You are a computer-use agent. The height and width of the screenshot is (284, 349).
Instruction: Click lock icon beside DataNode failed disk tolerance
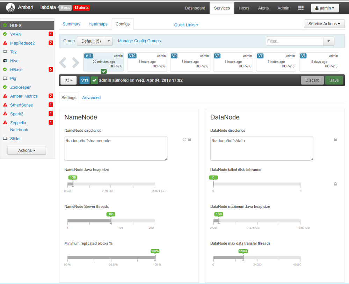335,184
